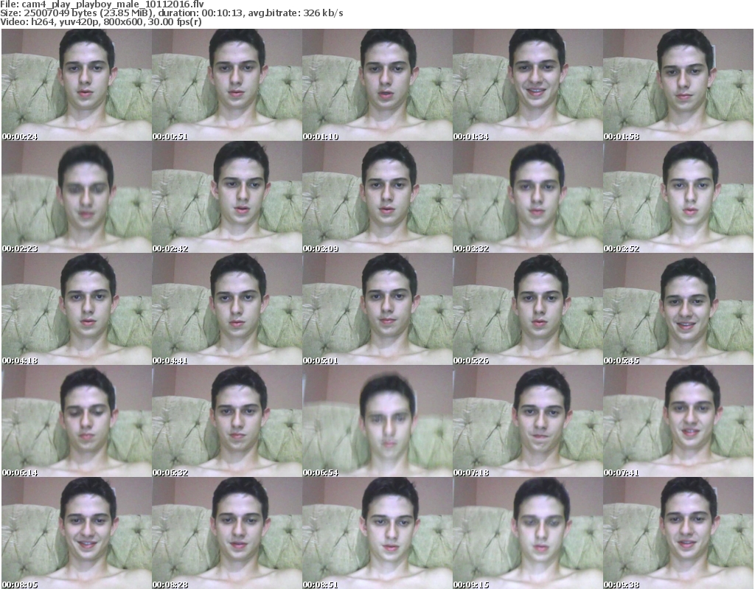Click the frame marked 00:01:34

pos(527,85)
